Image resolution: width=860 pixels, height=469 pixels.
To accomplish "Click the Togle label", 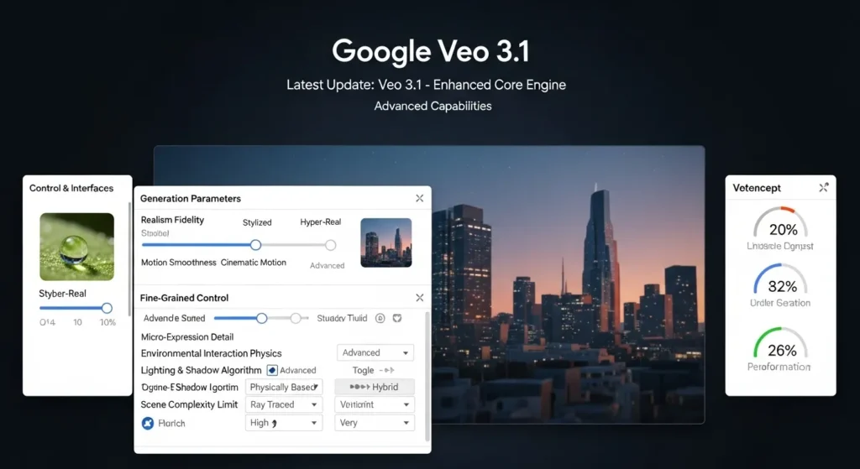I will click(x=363, y=370).
